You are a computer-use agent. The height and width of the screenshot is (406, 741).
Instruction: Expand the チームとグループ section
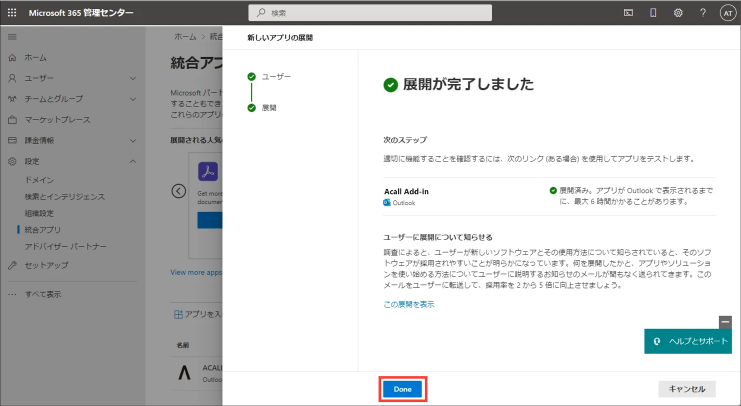73,99
